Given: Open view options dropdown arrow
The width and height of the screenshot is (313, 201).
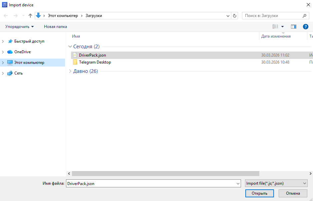Looking at the screenshot, I should click(x=282, y=27).
